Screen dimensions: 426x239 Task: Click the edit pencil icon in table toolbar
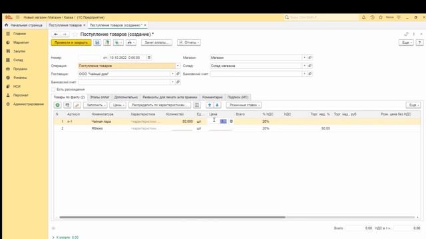click(x=77, y=105)
